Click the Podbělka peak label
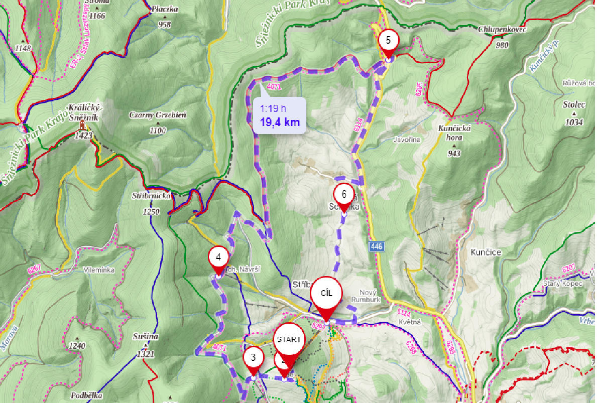Image resolution: width=597 pixels, height=403 pixels. 86,395
